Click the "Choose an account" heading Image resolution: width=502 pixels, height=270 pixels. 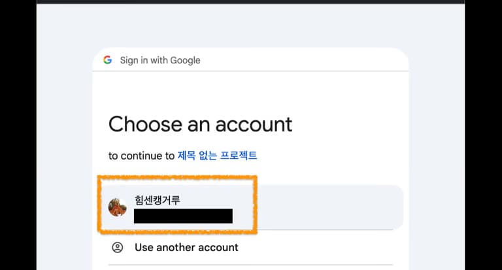200,124
